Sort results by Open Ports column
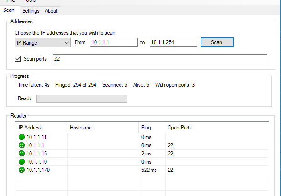 click(216, 128)
